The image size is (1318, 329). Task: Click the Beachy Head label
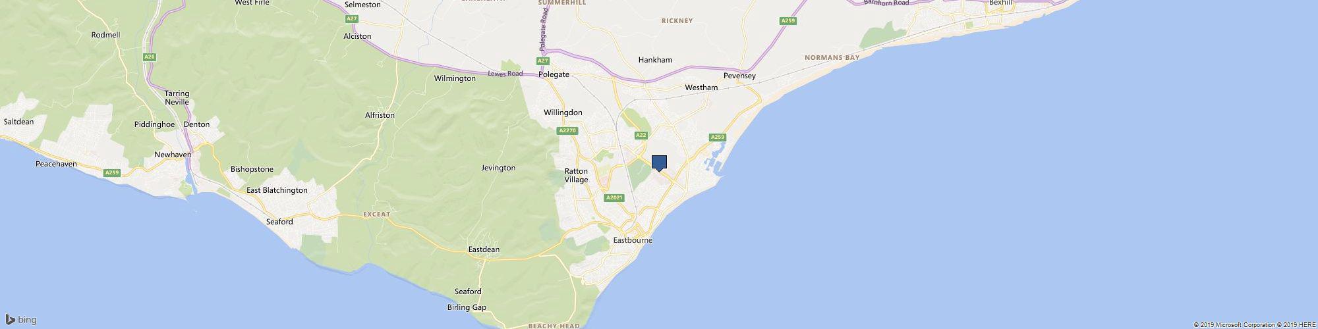point(554,326)
